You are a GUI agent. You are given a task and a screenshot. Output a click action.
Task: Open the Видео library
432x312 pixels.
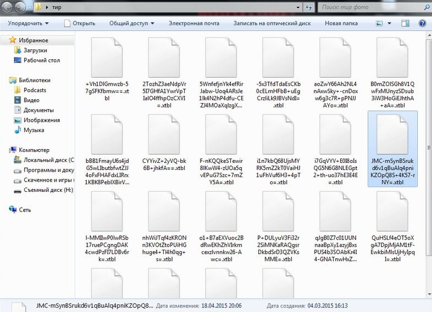pos(31,100)
